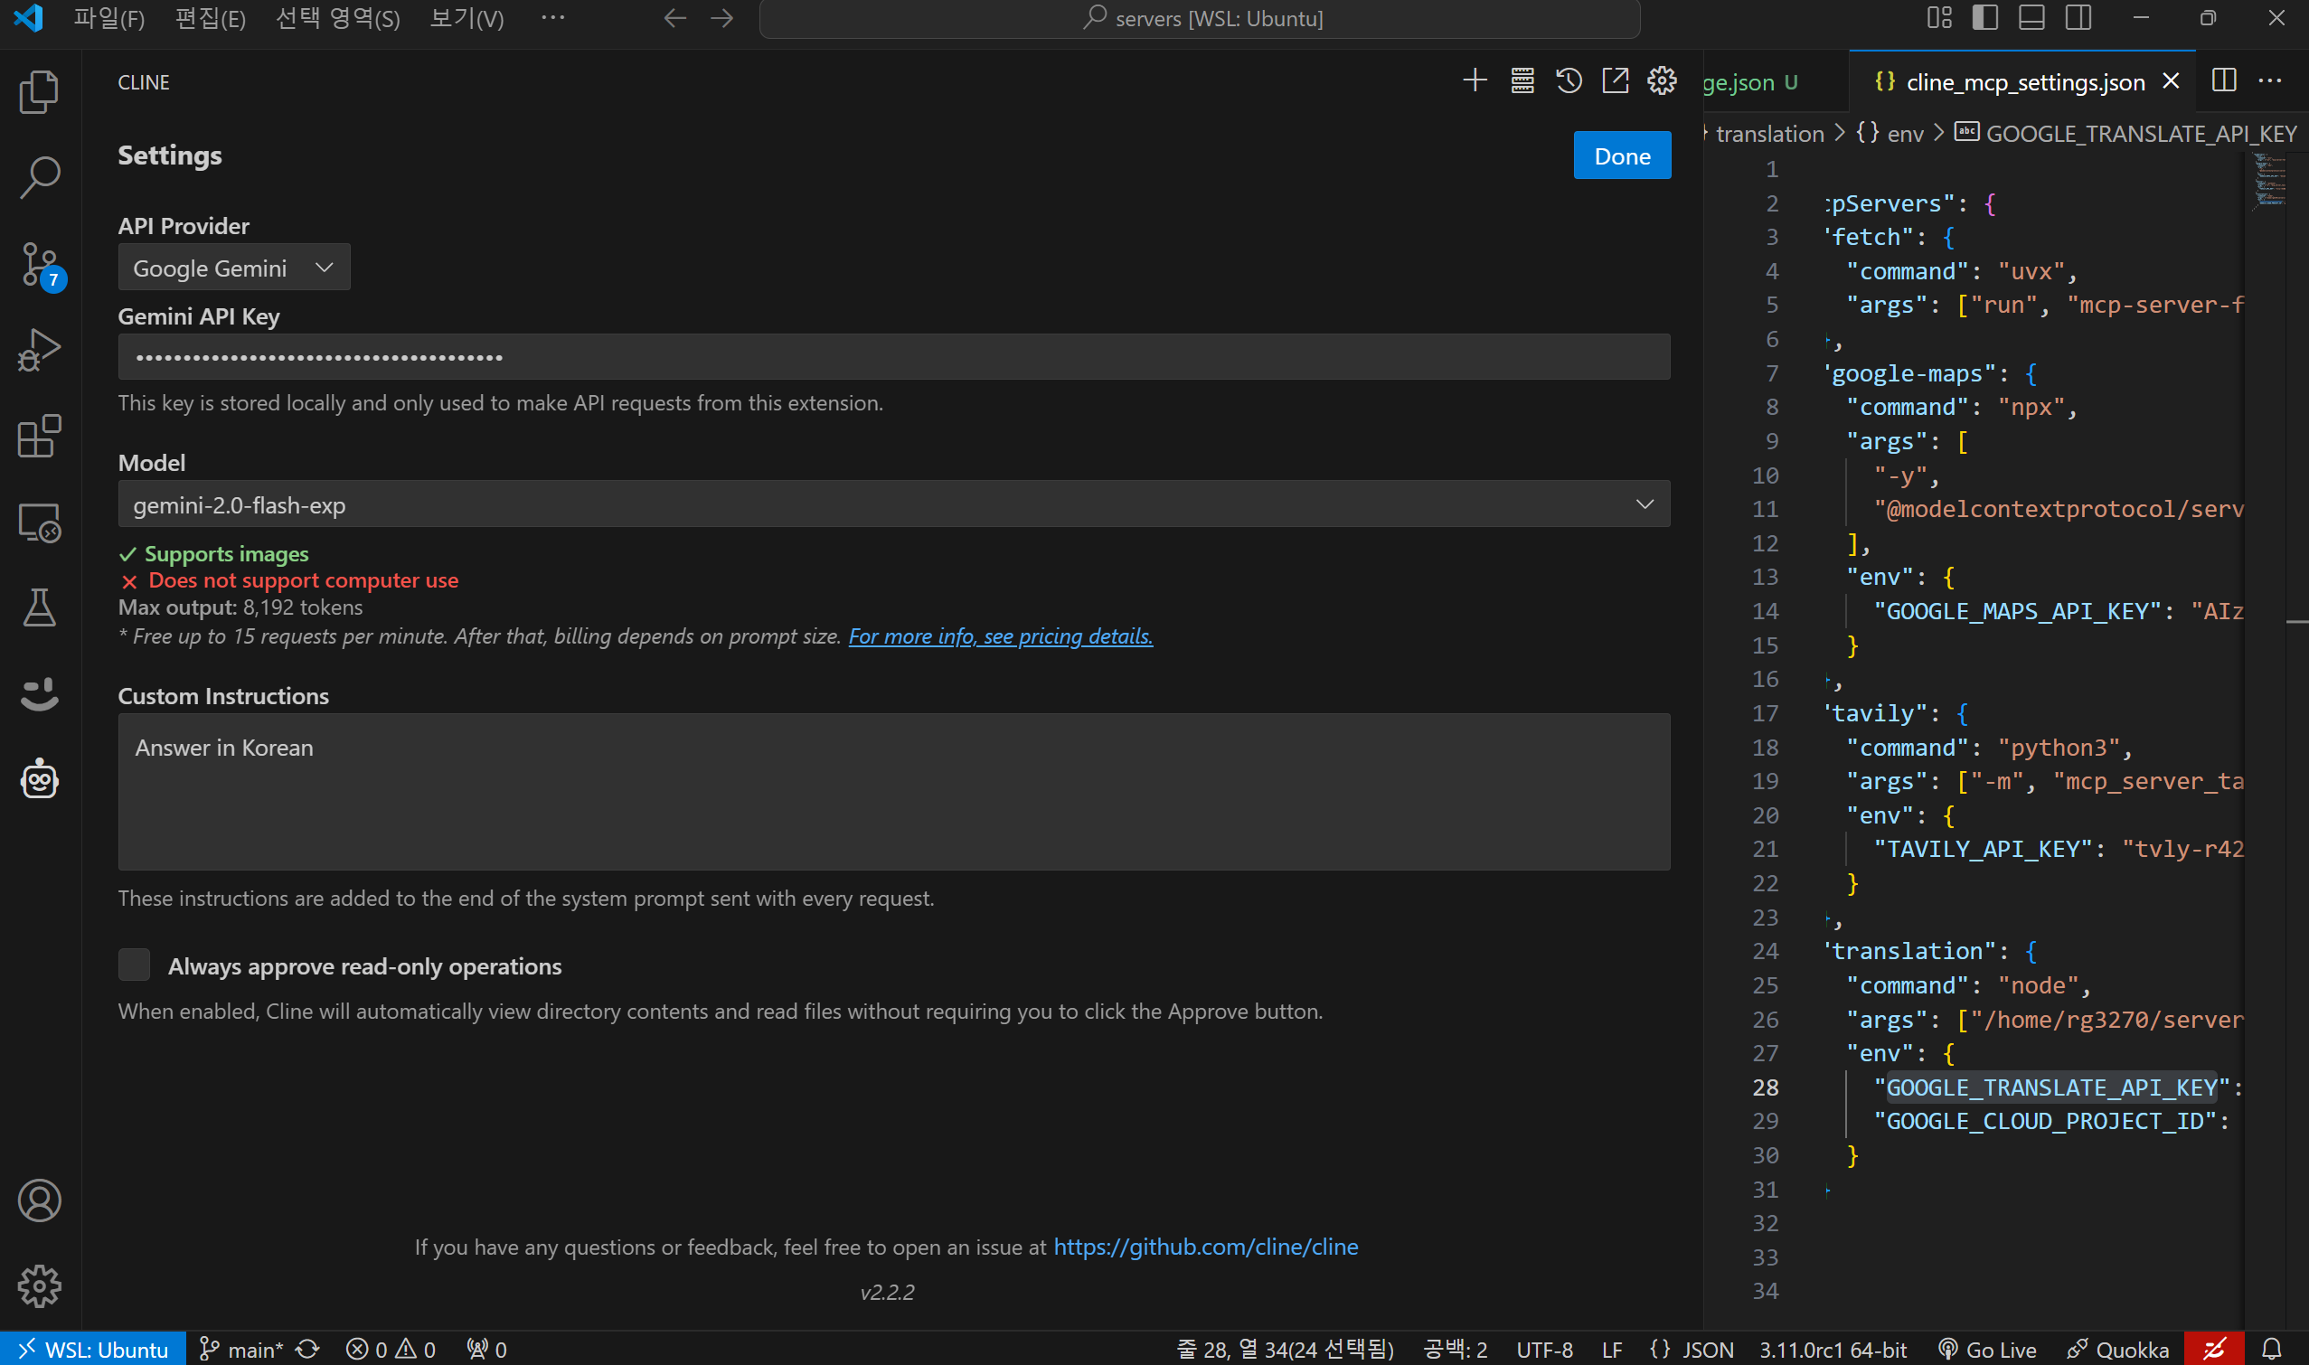Toggle bottom panel visibility
This screenshot has width=2309, height=1365.
[2031, 17]
